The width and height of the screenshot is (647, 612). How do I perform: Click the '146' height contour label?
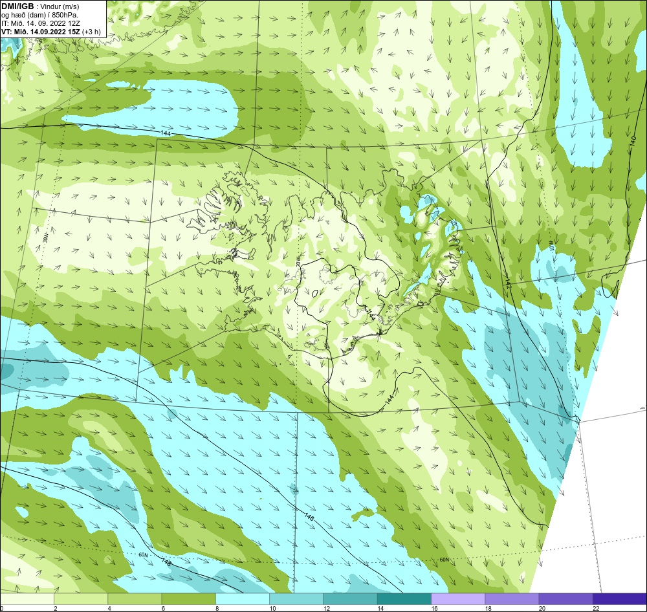(x=309, y=516)
